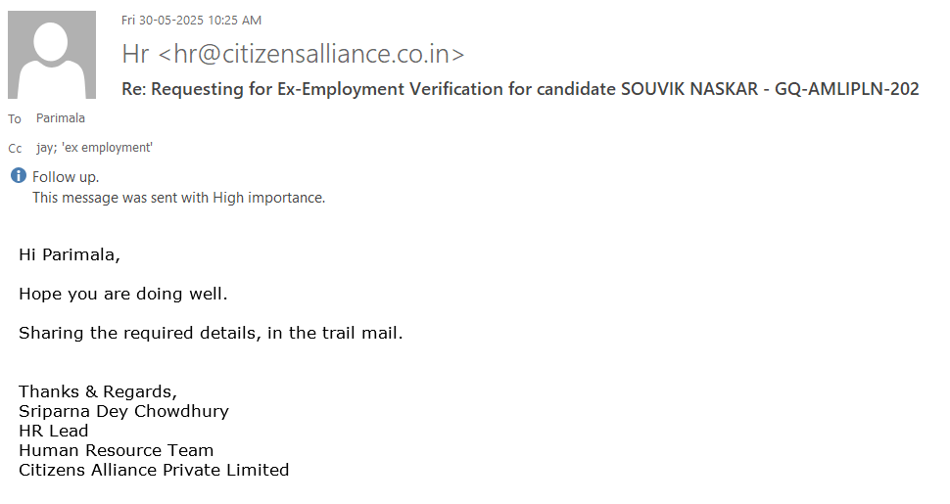Click the greeting line Hi Parimala
This screenshot has height=504, width=950.
tap(70, 255)
